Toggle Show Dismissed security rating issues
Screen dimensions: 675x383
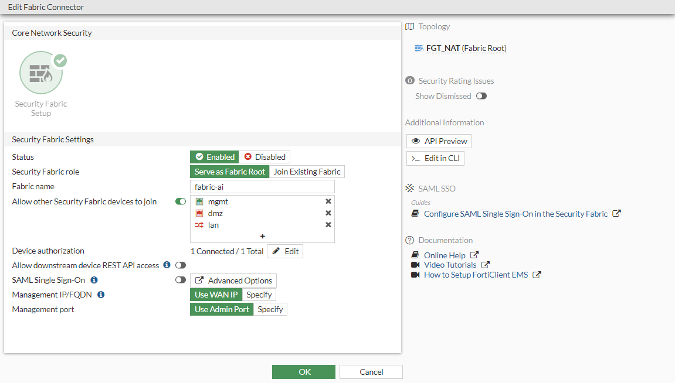pos(481,96)
